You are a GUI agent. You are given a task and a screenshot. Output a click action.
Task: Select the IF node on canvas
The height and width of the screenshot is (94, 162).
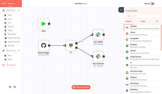(71, 45)
